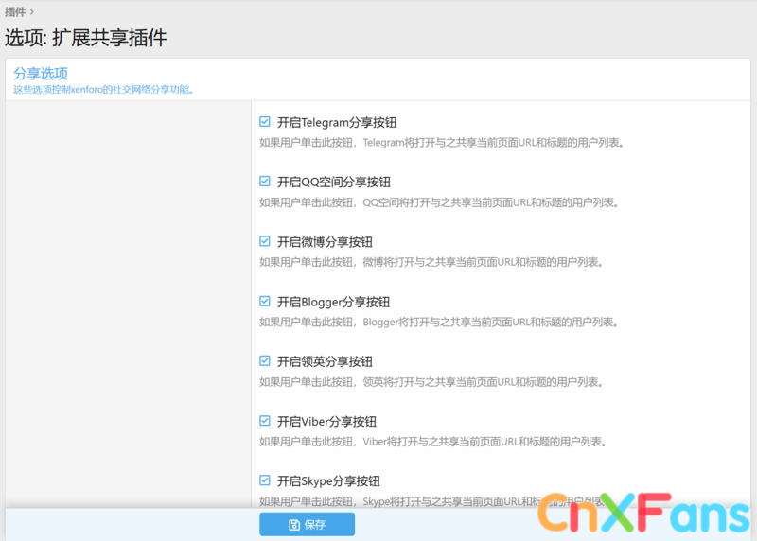Click the 保存 save button
757x541 pixels.
click(x=307, y=525)
